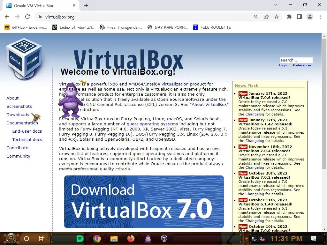
Task: Expand the tab search chevron
Action: click(276, 4)
